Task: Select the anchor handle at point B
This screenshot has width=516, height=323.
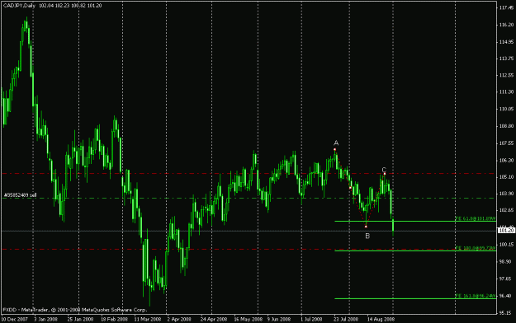Action: 366,227
